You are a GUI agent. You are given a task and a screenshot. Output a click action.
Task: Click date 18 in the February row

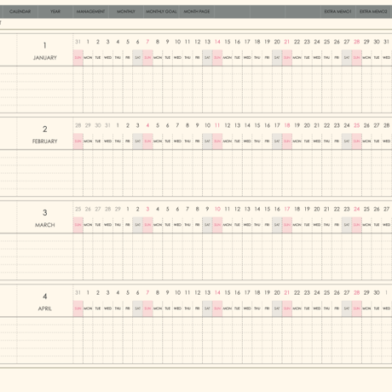point(287,125)
